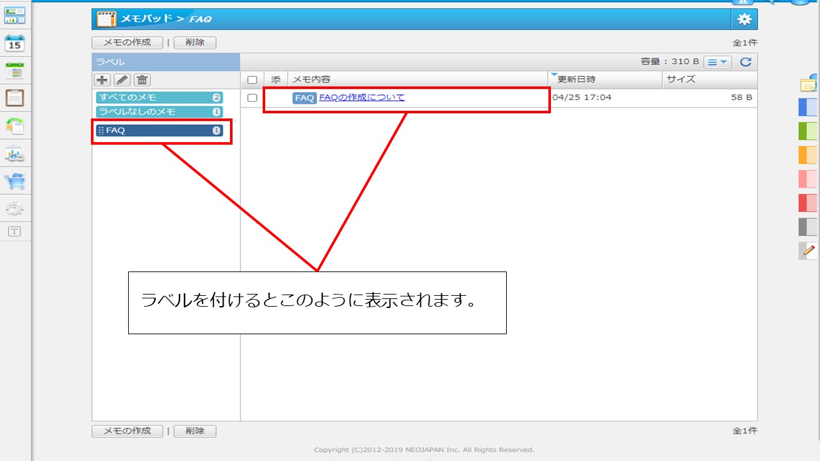The height and width of the screenshot is (461, 820).
Task: Select the ラベルなしのメモ label
Action: (160, 112)
